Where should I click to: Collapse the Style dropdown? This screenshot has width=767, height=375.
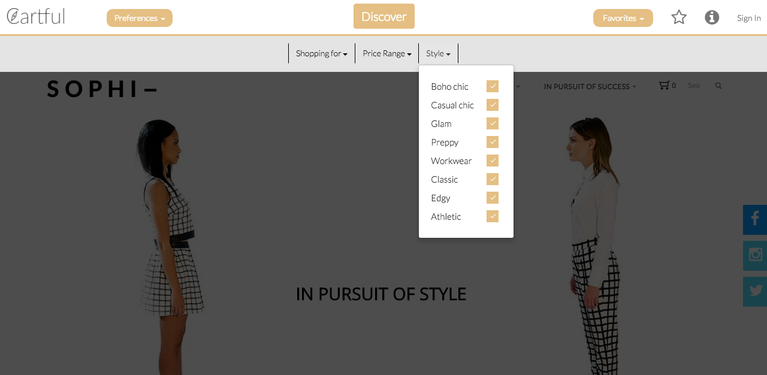[x=439, y=53]
